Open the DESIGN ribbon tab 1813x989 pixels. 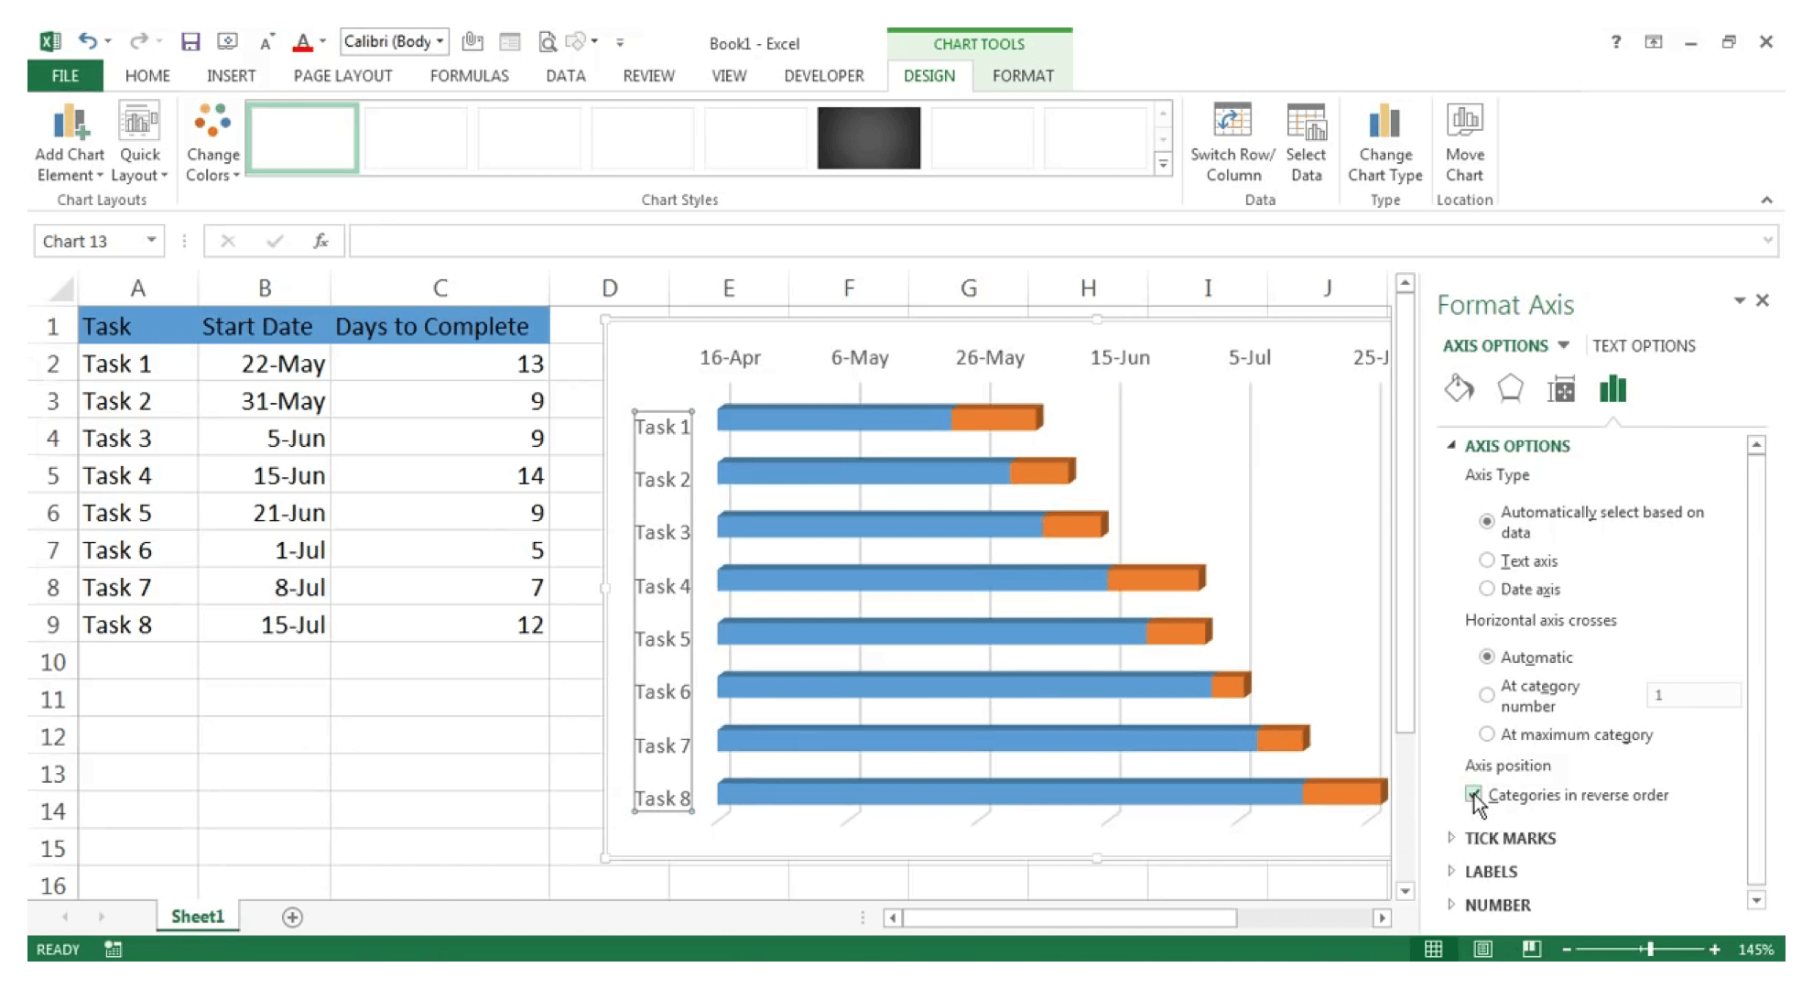928,75
